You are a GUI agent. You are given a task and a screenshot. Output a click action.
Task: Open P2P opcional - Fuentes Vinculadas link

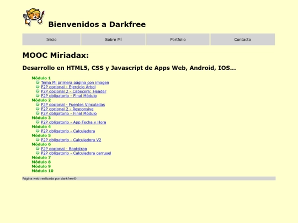tap(73, 105)
